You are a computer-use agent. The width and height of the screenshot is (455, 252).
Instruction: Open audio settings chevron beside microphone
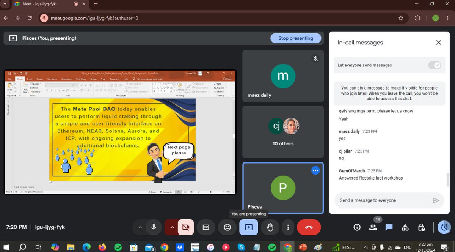tap(140, 227)
